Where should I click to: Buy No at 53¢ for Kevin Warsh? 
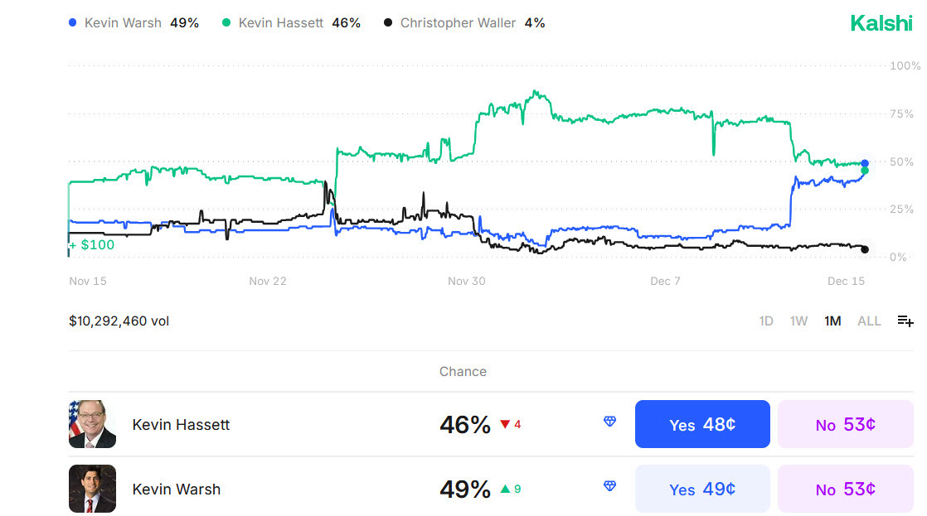(x=845, y=489)
